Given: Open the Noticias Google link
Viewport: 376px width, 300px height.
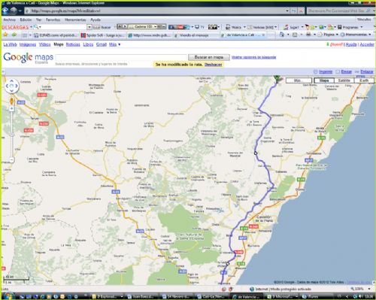Looking at the screenshot, I should pos(73,44).
